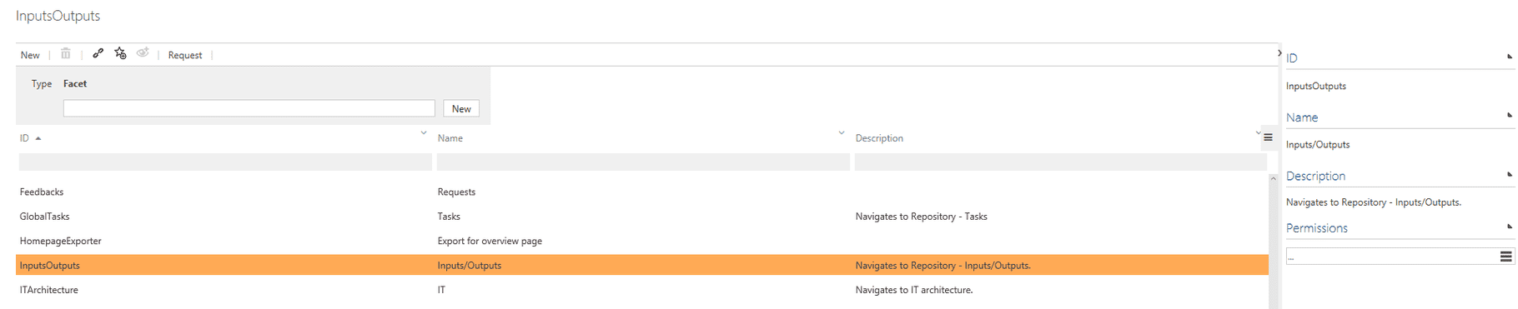The height and width of the screenshot is (309, 1518).
Task: Open the Permissions field list icon
Action: pyautogui.click(x=1505, y=257)
